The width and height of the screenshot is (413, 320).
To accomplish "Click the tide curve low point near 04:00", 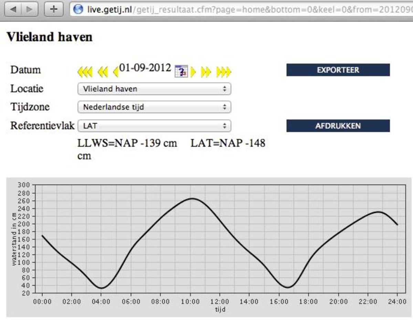I will pos(101,288).
